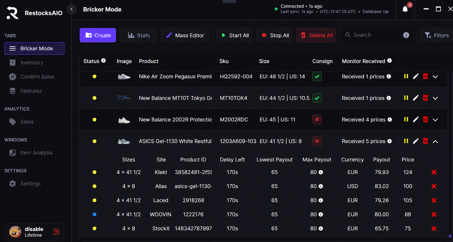Show Max Payout info on StockX row
Screen dimensions: 453x242
point(321,229)
